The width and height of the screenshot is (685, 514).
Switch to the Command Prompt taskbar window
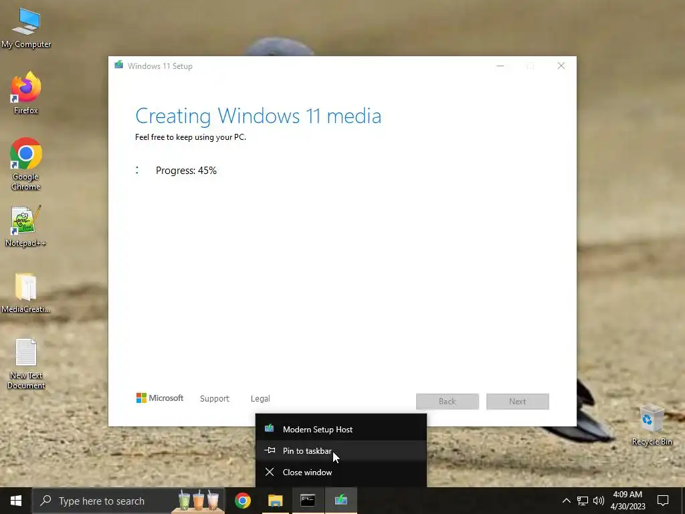pos(308,501)
